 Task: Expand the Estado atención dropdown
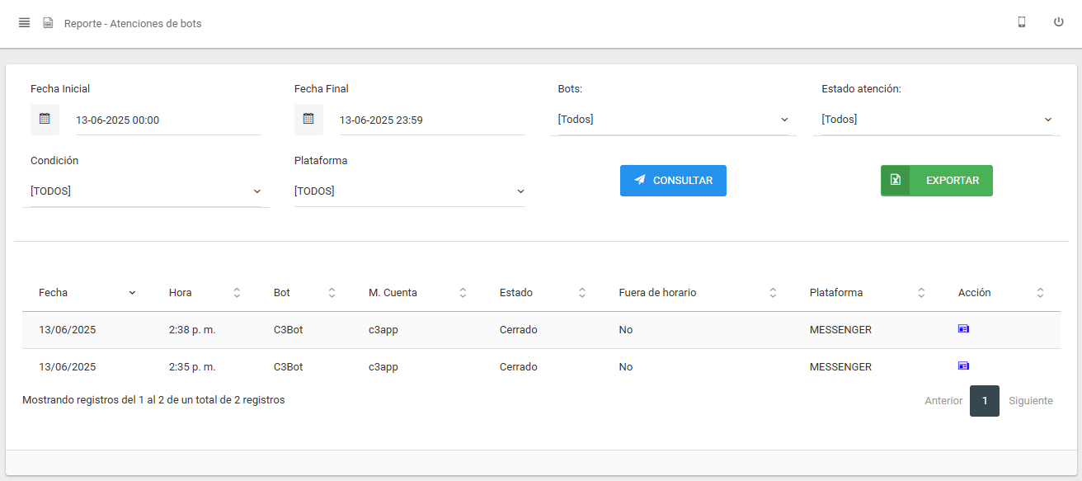935,119
